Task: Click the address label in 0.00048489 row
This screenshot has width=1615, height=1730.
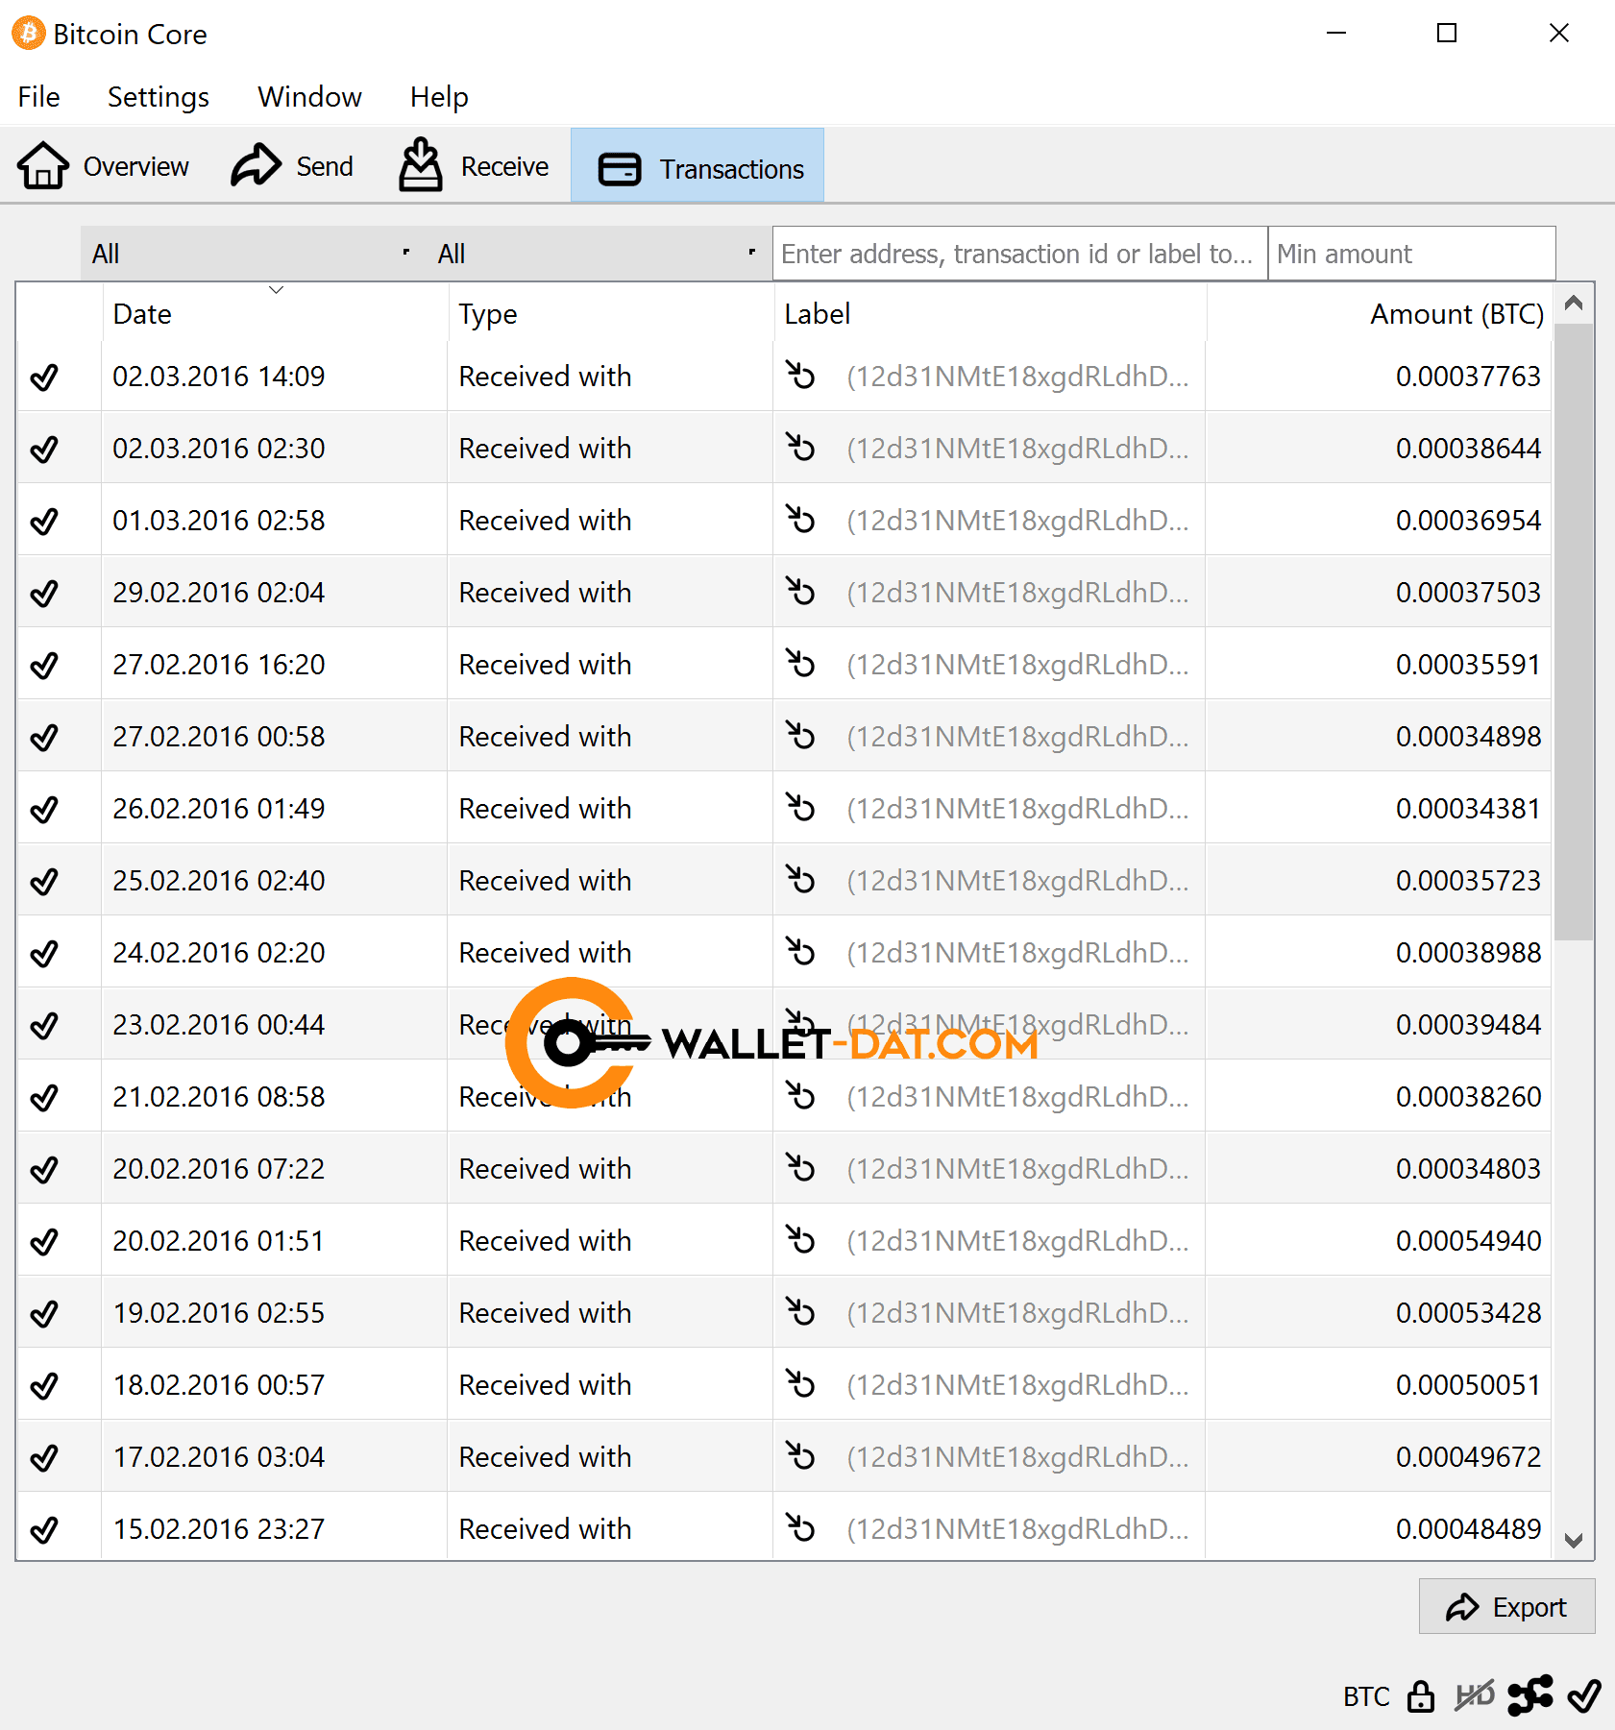Action: (x=1017, y=1529)
